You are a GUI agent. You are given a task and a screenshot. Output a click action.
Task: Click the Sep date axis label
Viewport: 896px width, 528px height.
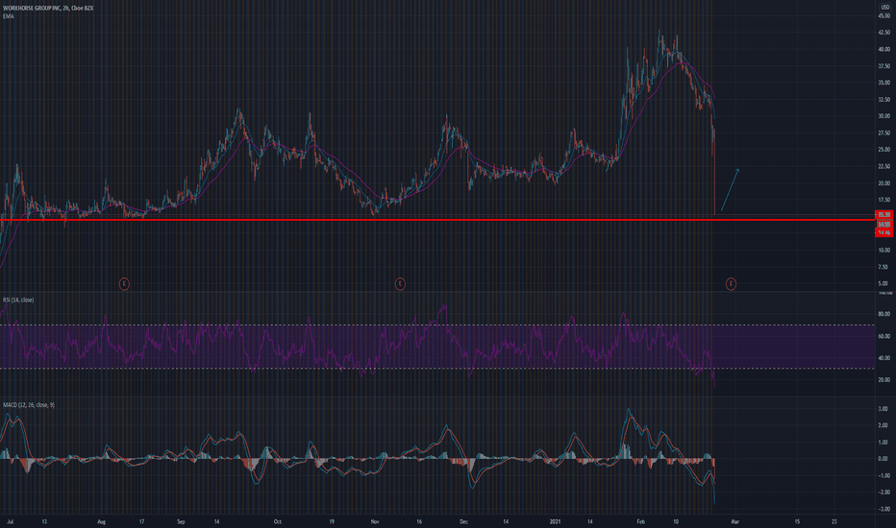click(181, 521)
